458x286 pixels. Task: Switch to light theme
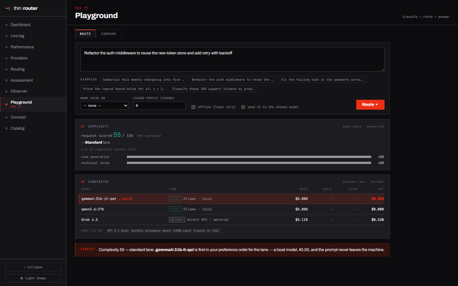point(33,278)
